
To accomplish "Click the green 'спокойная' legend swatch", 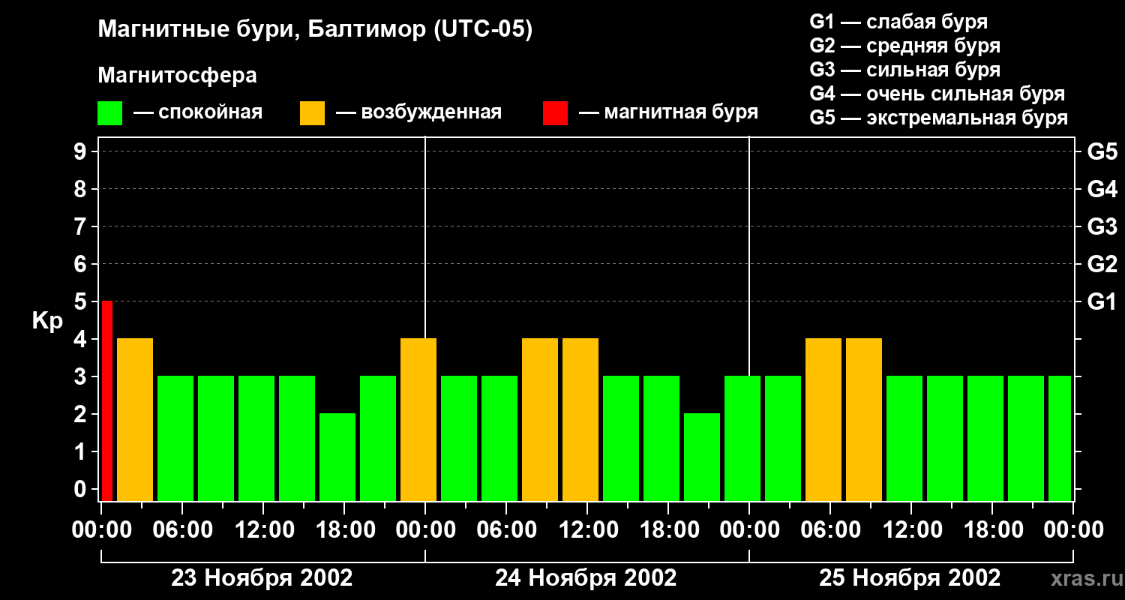I will 109,113.
